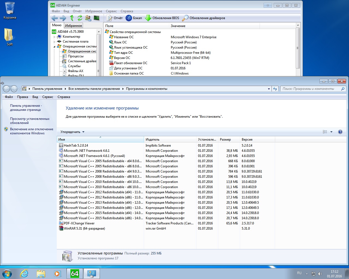
Task: Select Процессы in the AIDA64 tree
Action: click(x=76, y=56)
